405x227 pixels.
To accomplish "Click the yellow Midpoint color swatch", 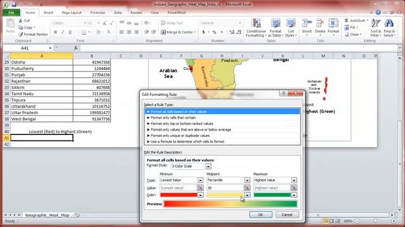I will (225, 195).
